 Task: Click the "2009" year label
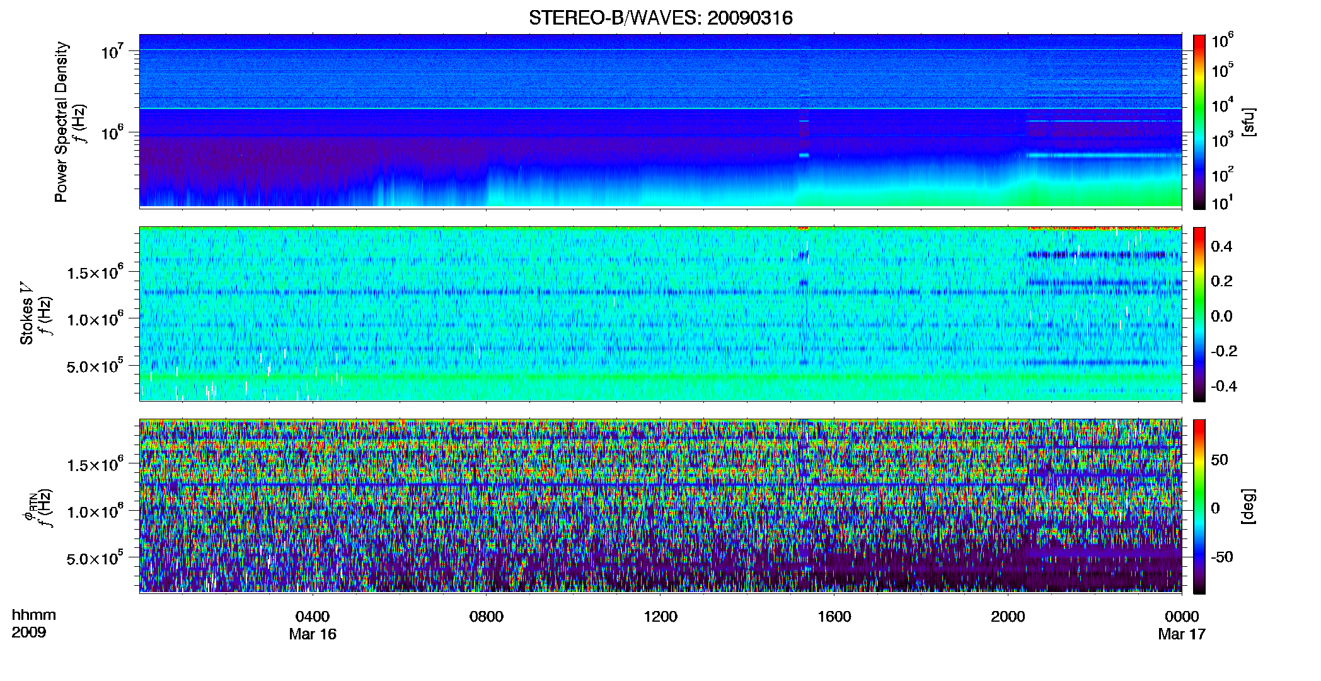(29, 632)
